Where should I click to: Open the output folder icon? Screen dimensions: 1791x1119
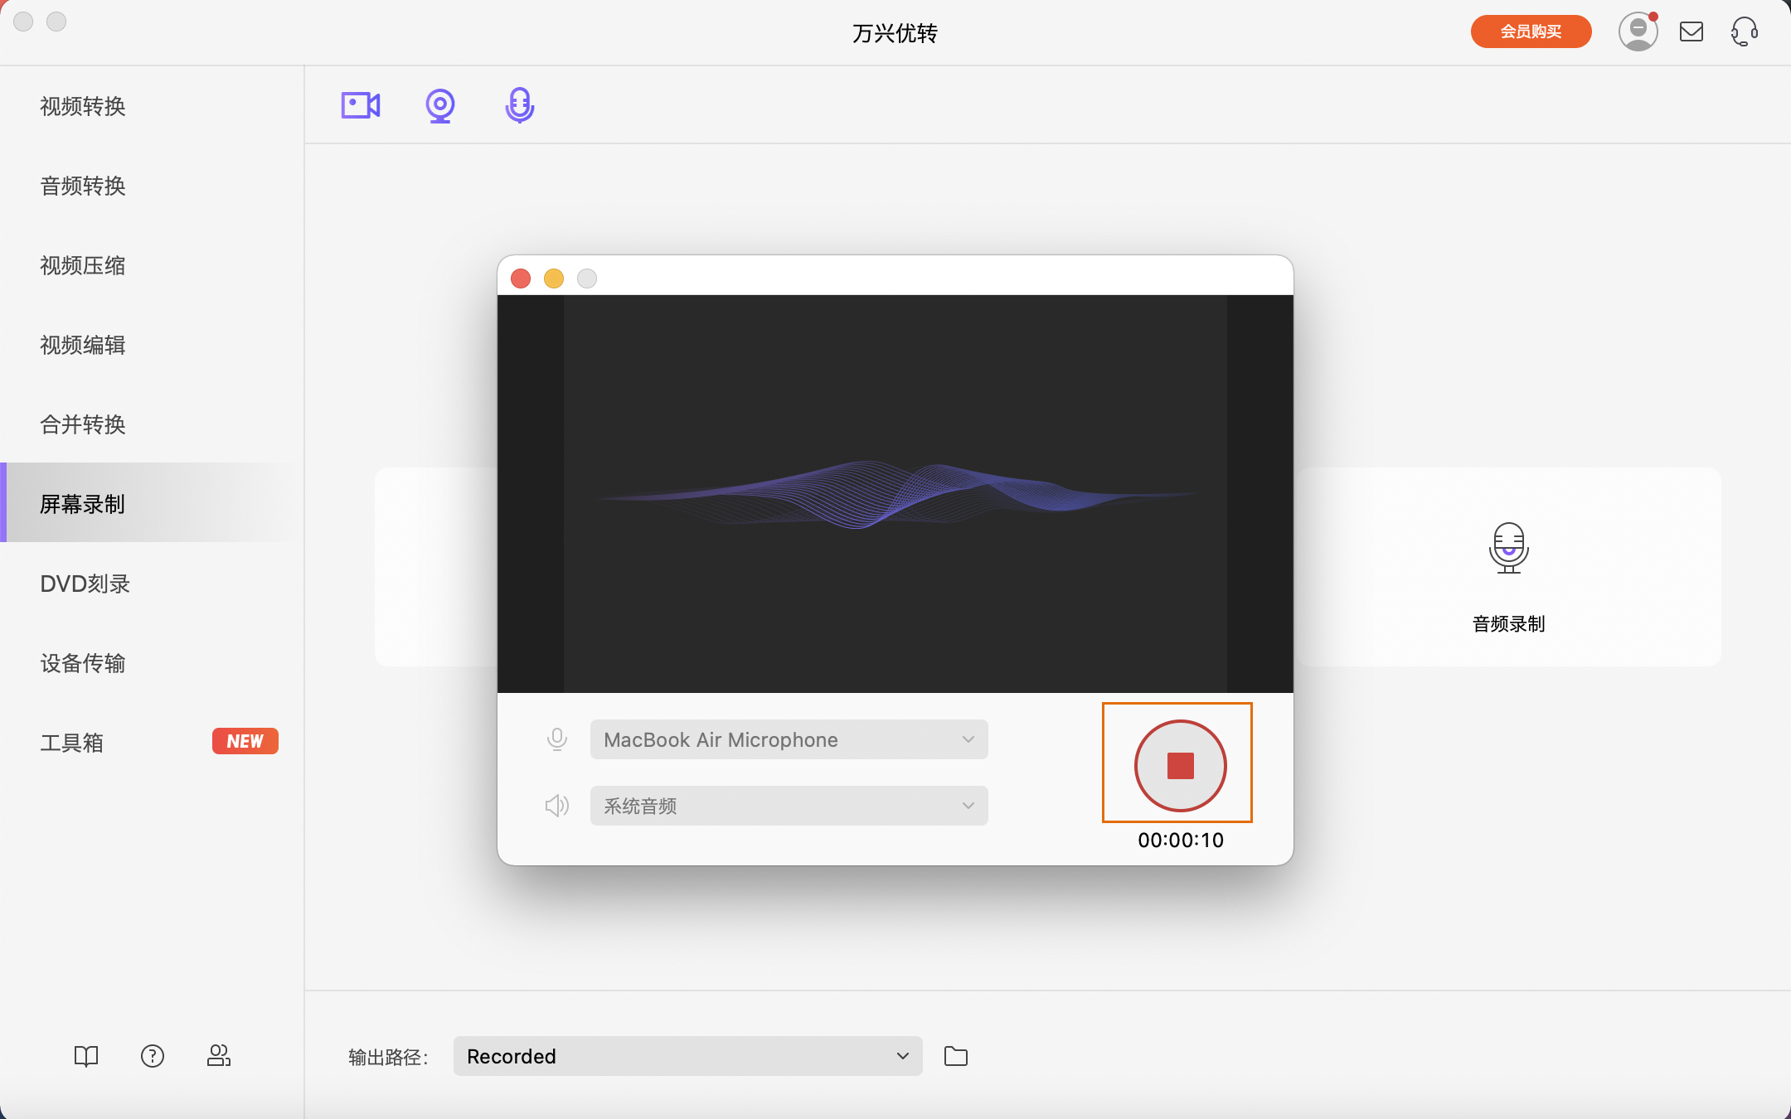[x=956, y=1056]
